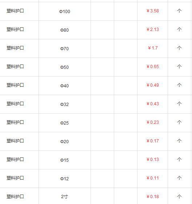Click the up arrow in the Φ25 row
This screenshot has width=192, height=204.
(x=179, y=122)
